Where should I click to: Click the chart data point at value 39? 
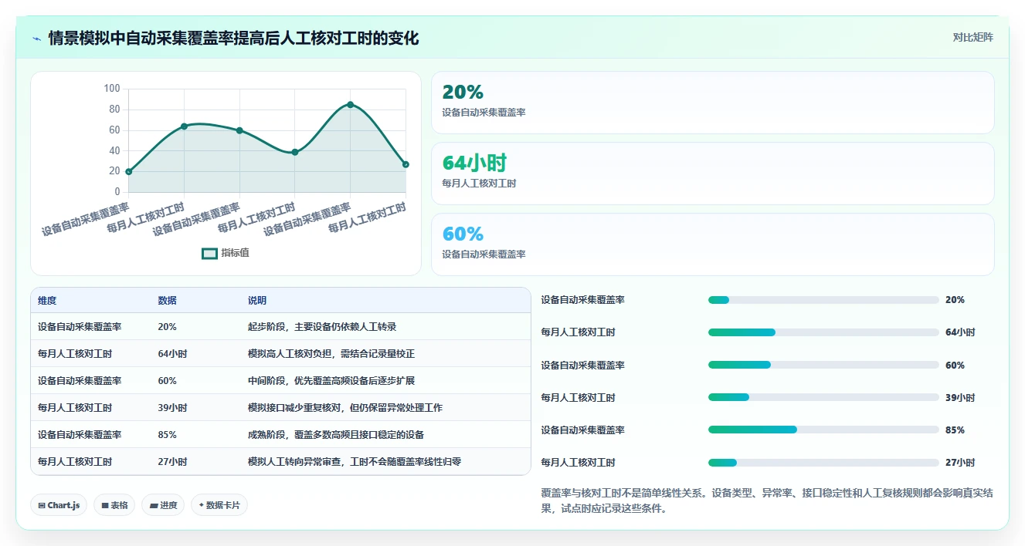[295, 152]
